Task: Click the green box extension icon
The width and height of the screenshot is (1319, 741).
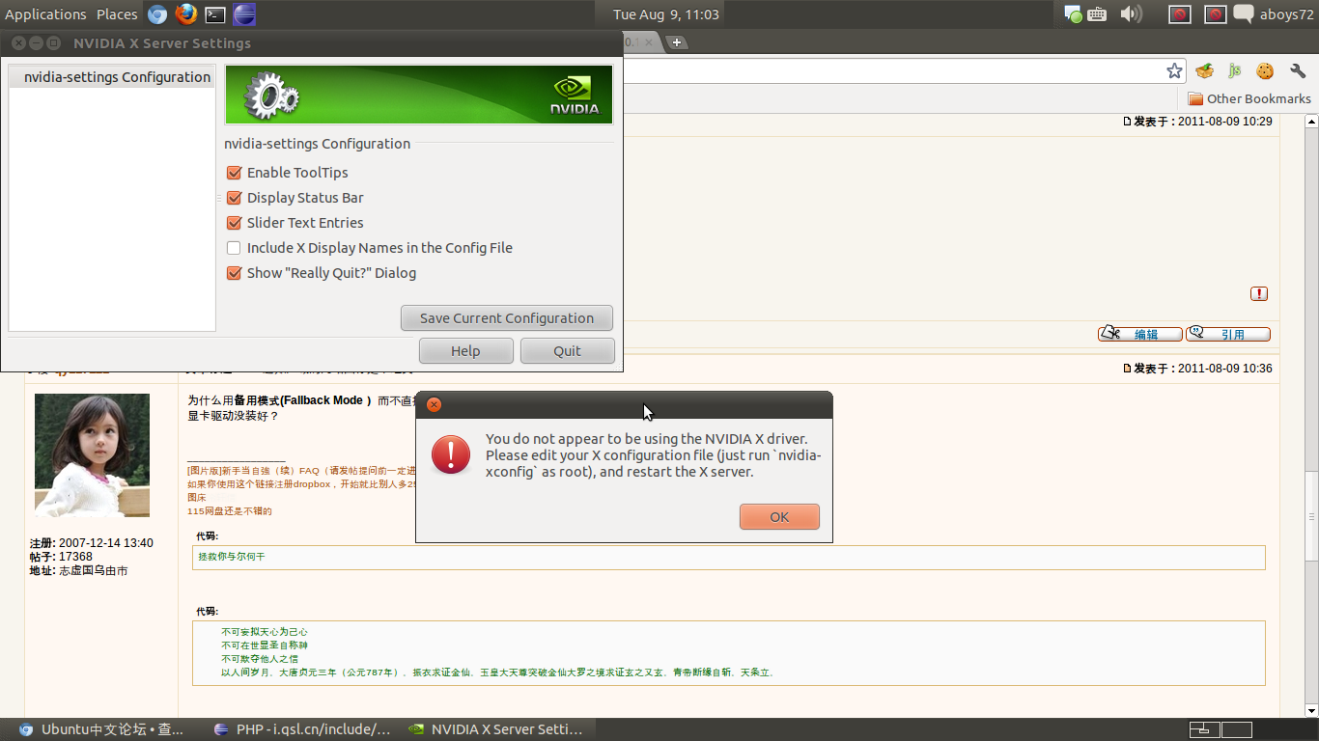Action: pyautogui.click(x=1204, y=70)
